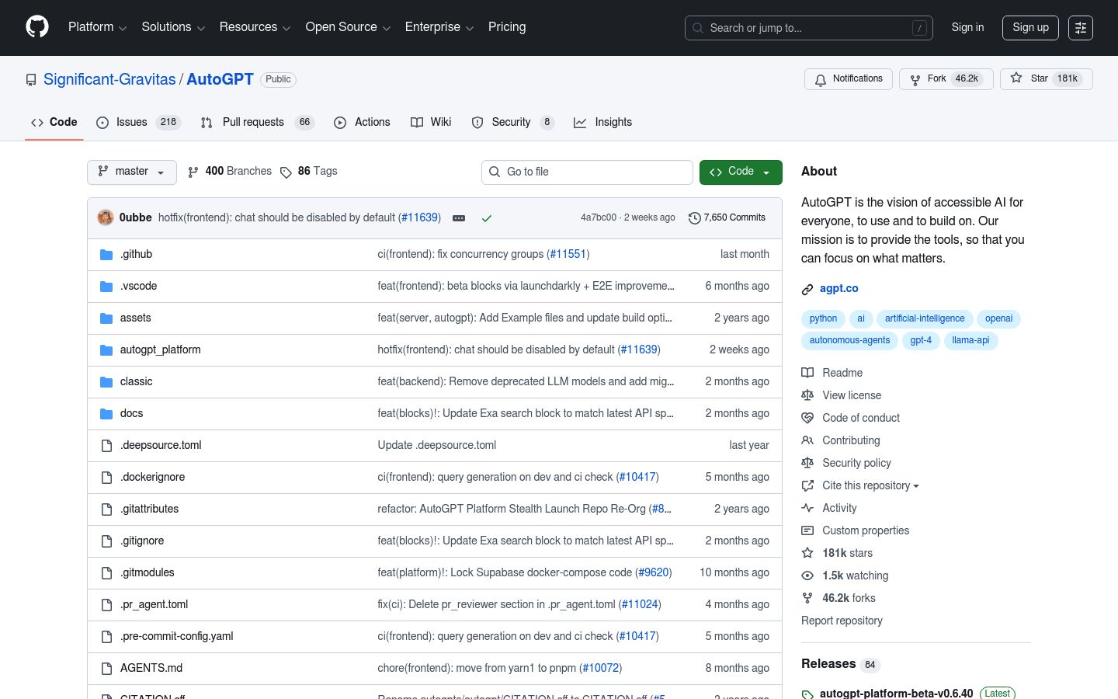Viewport: 1118px width, 699px height.
Task: Star the AutoGPT repository
Action: pos(1046,79)
